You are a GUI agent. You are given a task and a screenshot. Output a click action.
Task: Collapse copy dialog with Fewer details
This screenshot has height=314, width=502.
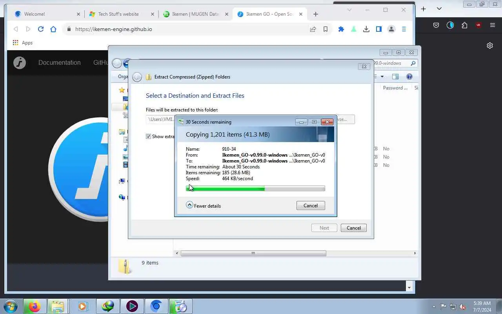pyautogui.click(x=204, y=205)
